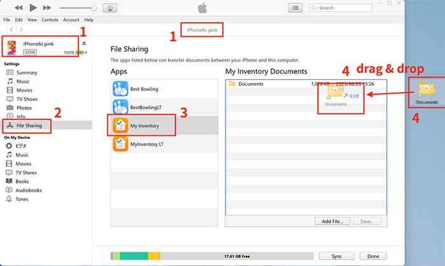The image size is (445, 266).
Task: Open the Edit menu
Action: click(x=18, y=20)
